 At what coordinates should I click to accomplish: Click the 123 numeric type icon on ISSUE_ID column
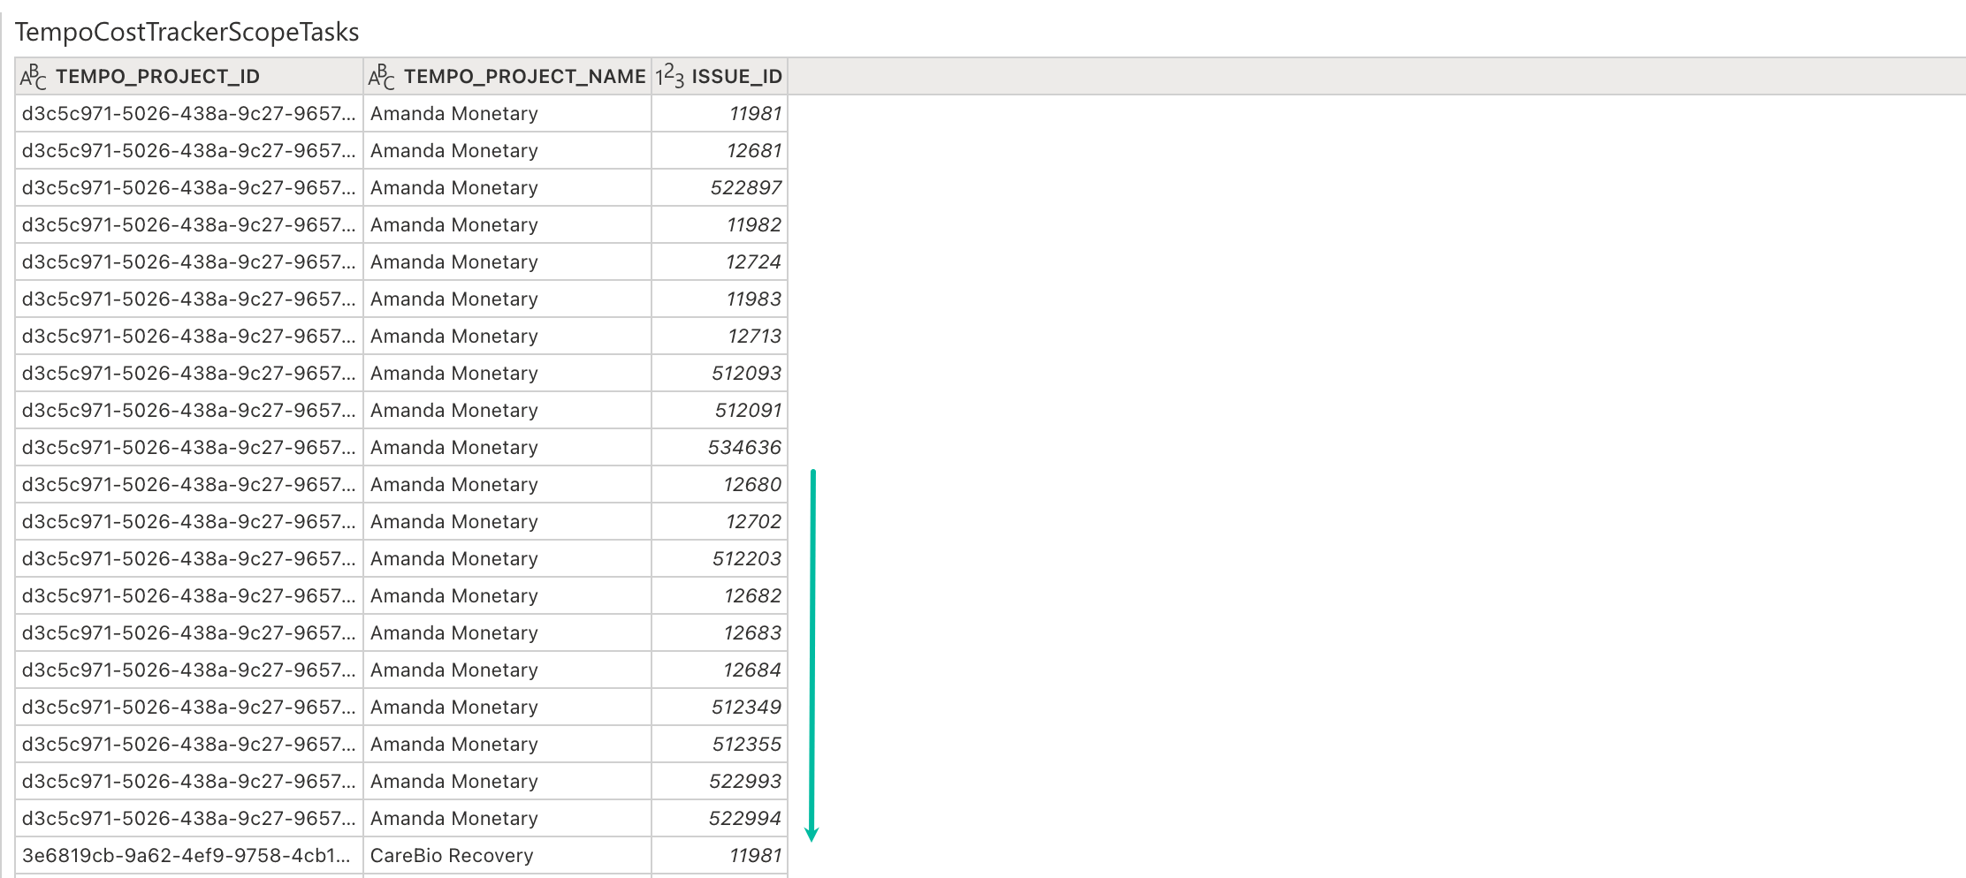pyautogui.click(x=669, y=76)
